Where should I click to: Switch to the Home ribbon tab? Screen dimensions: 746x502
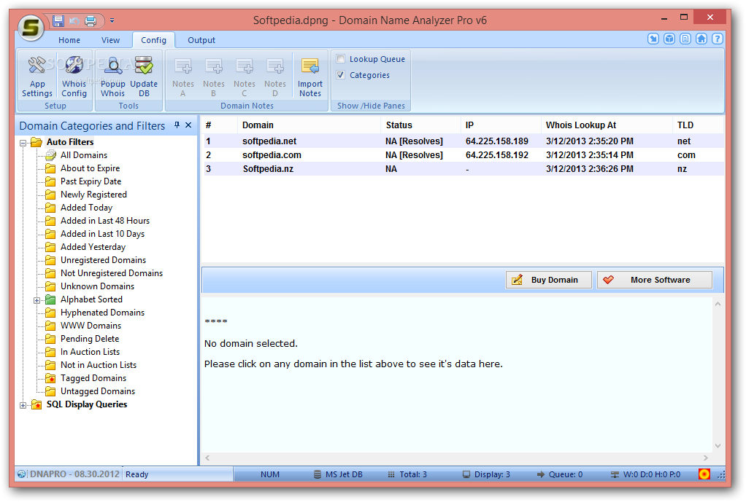69,40
